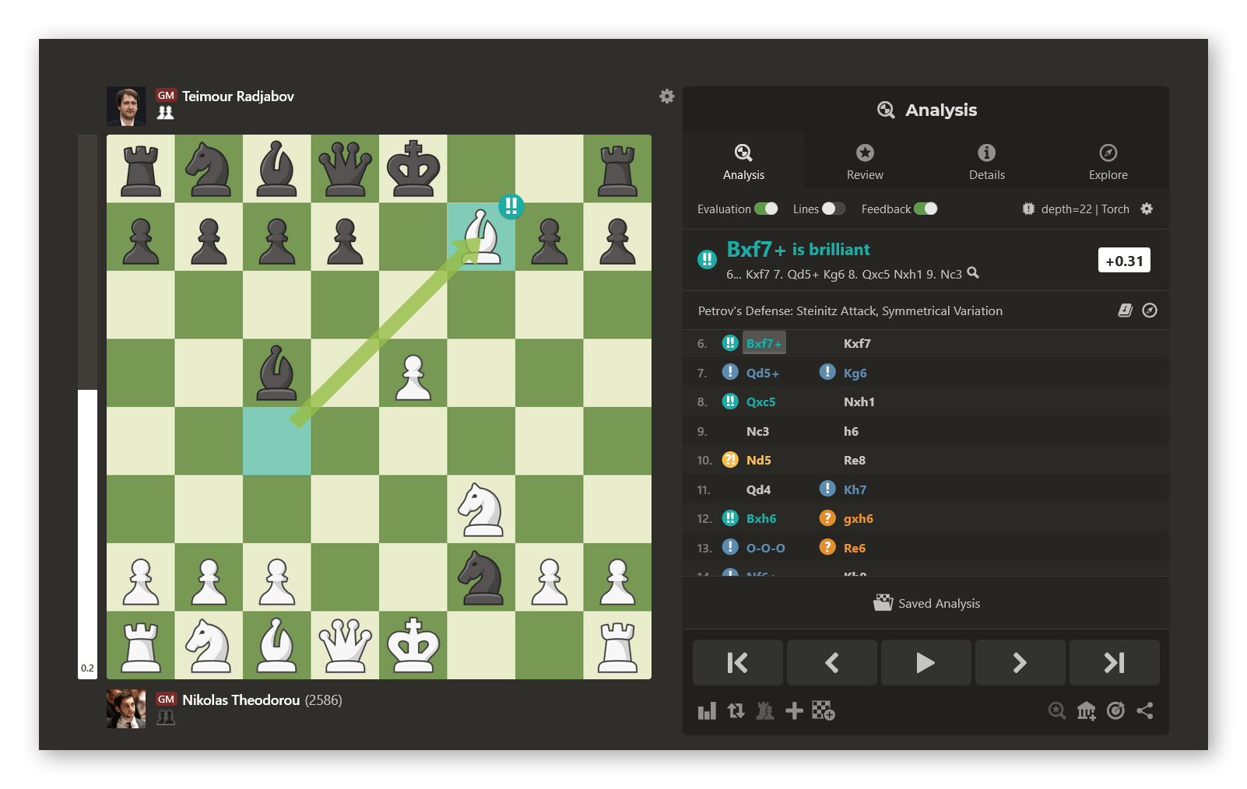Click the plus icon in bottom toolbar
The width and height of the screenshot is (1247, 789).
[794, 710]
